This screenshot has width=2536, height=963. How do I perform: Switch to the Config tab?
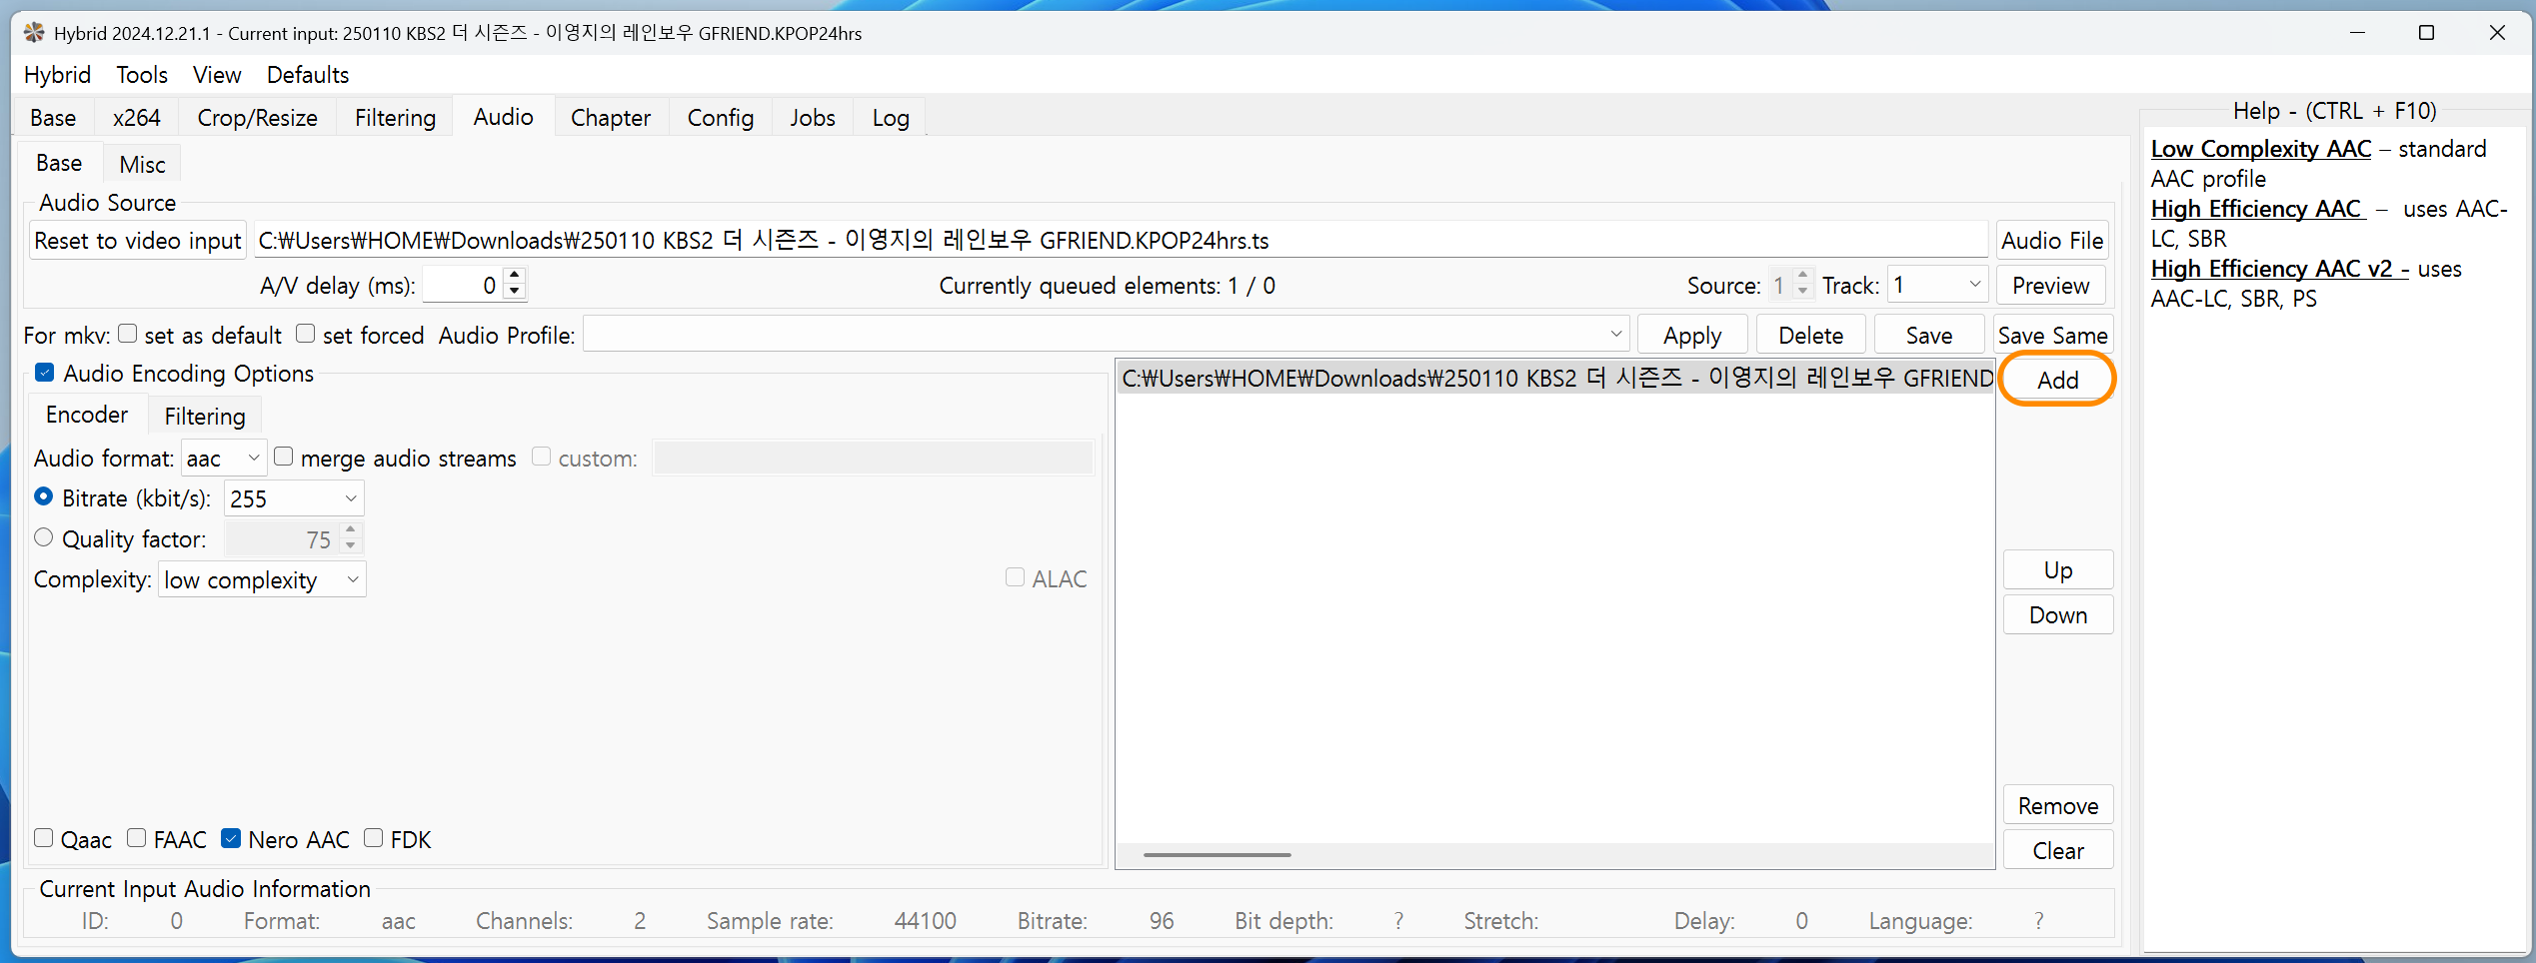pyautogui.click(x=721, y=118)
